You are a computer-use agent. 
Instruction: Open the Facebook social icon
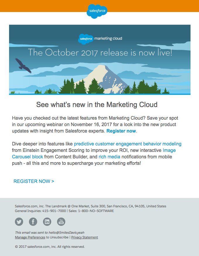(x=33, y=222)
